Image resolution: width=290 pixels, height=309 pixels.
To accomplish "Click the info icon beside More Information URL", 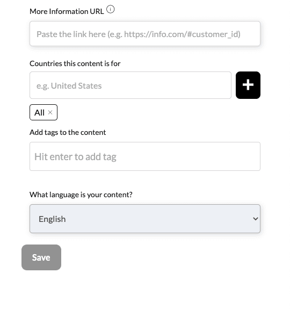I will pos(111,9).
